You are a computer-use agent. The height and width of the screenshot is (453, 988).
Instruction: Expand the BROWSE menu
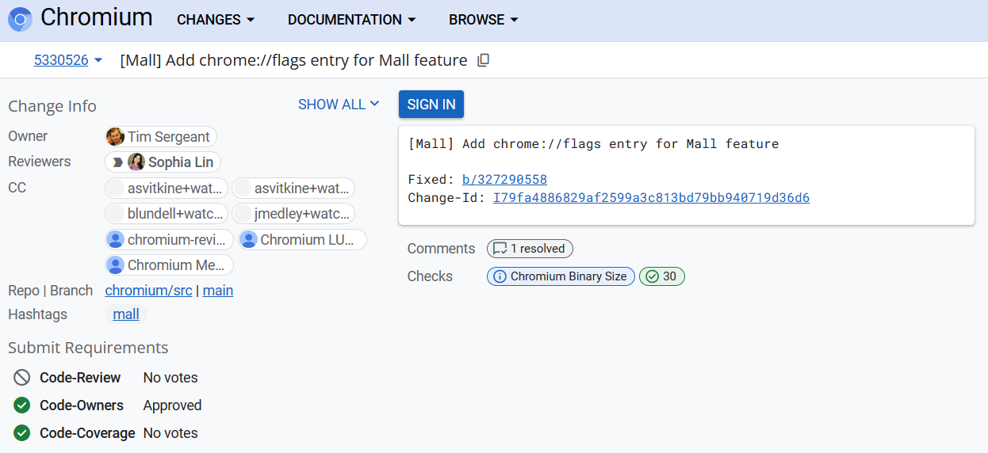483,20
